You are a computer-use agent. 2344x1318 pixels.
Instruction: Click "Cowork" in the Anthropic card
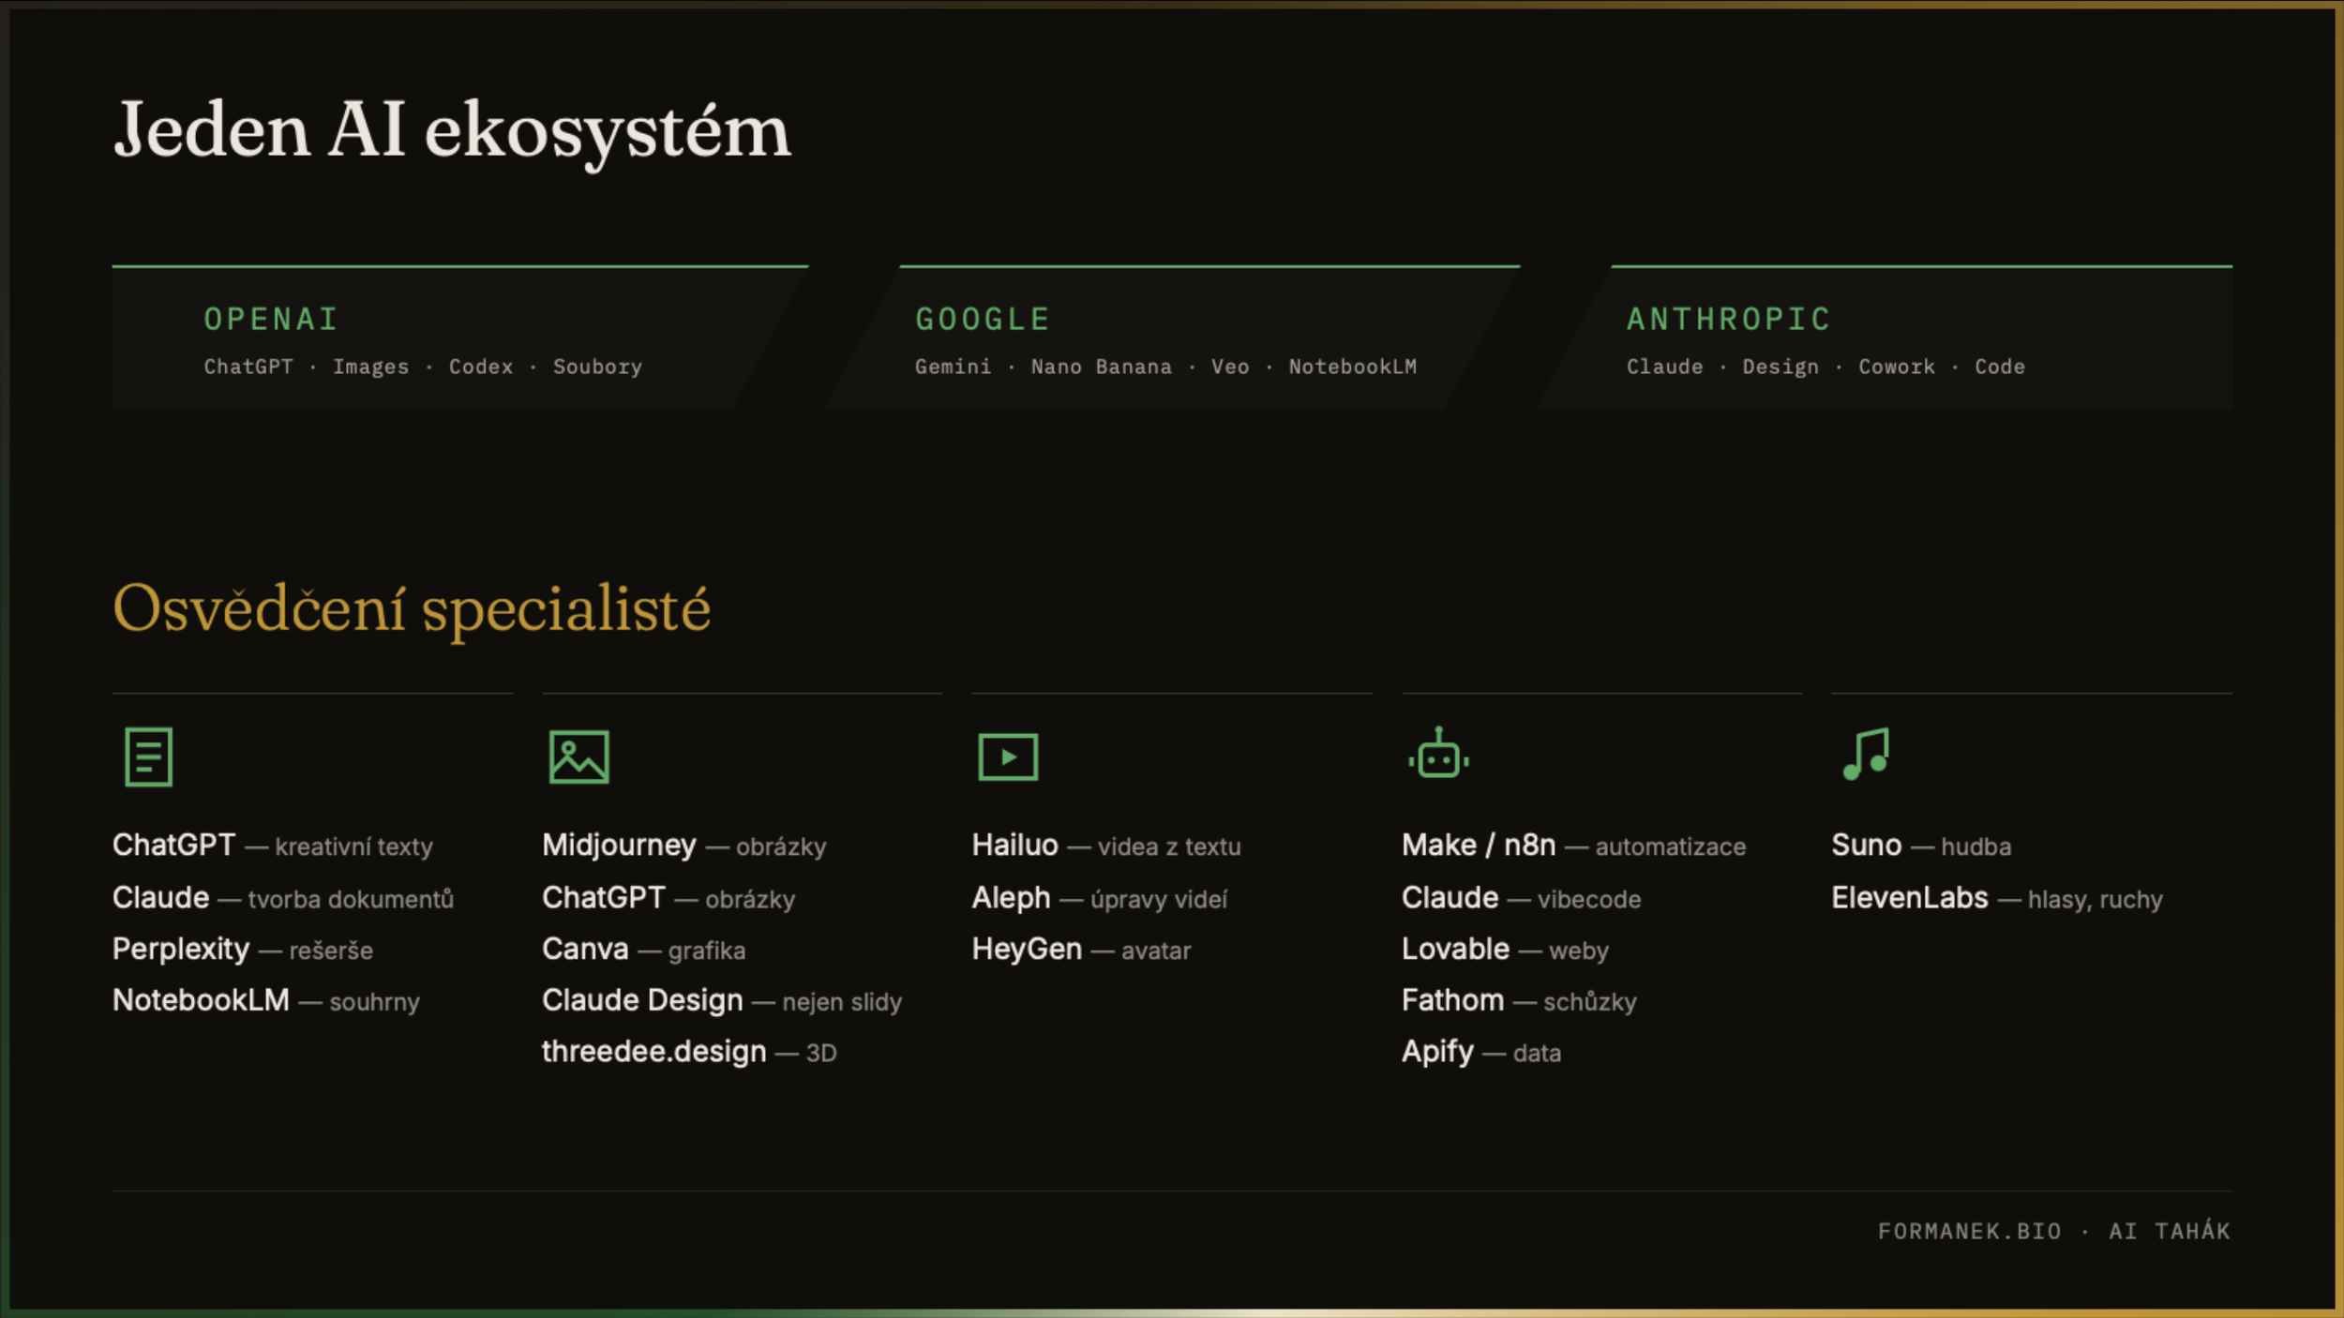pos(1897,367)
